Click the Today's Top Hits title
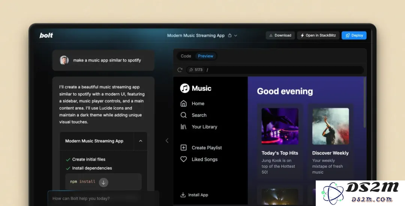This screenshot has height=206, width=405. click(x=280, y=153)
